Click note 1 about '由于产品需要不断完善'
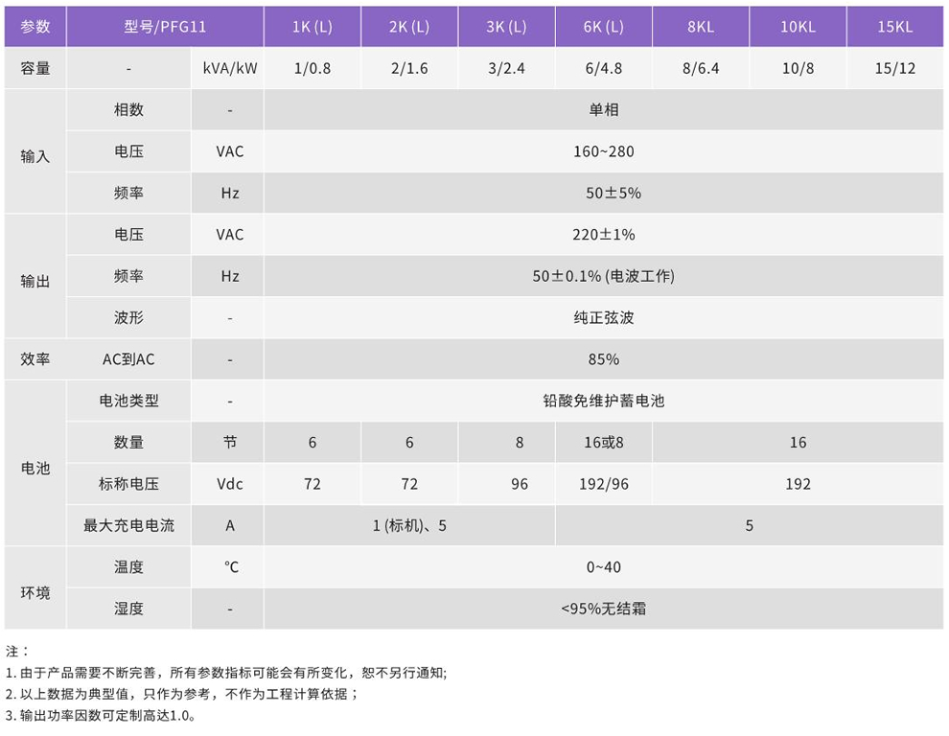Image resolution: width=949 pixels, height=736 pixels. tap(226, 673)
